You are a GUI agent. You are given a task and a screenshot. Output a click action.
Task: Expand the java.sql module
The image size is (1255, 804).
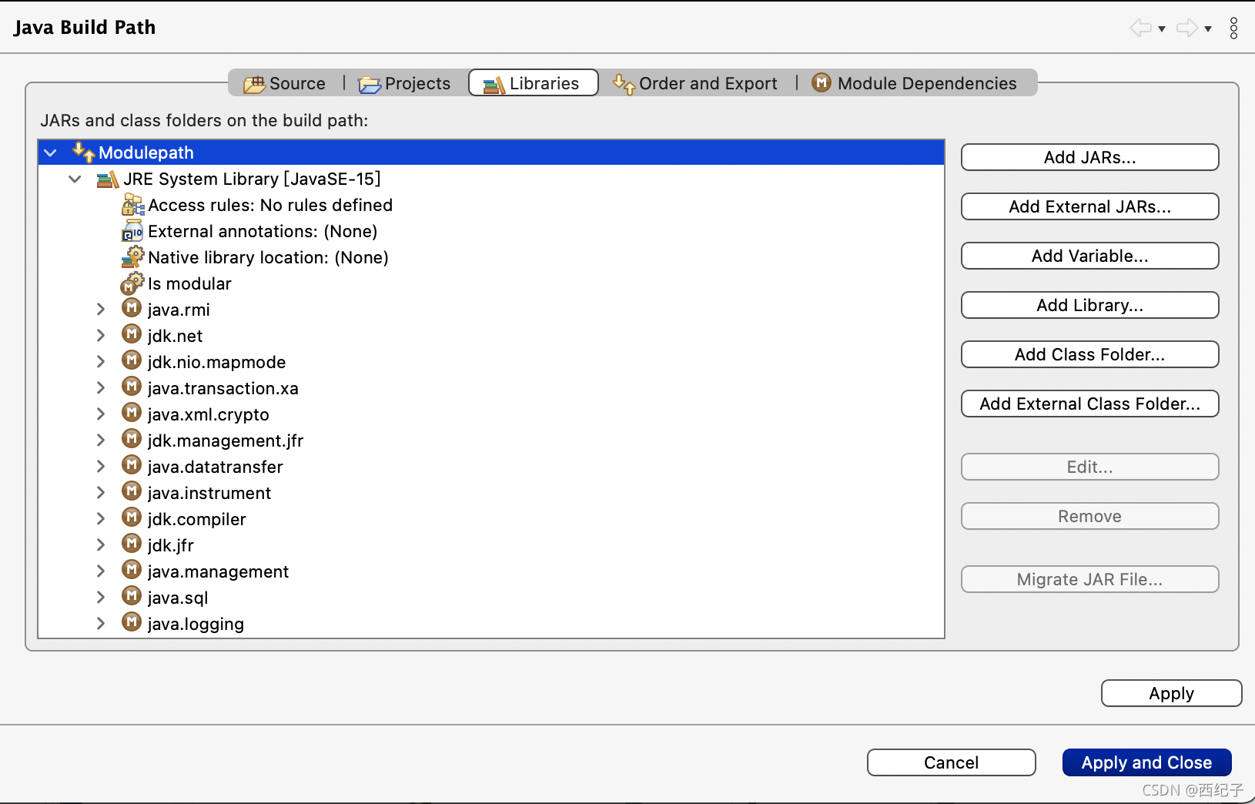(101, 598)
